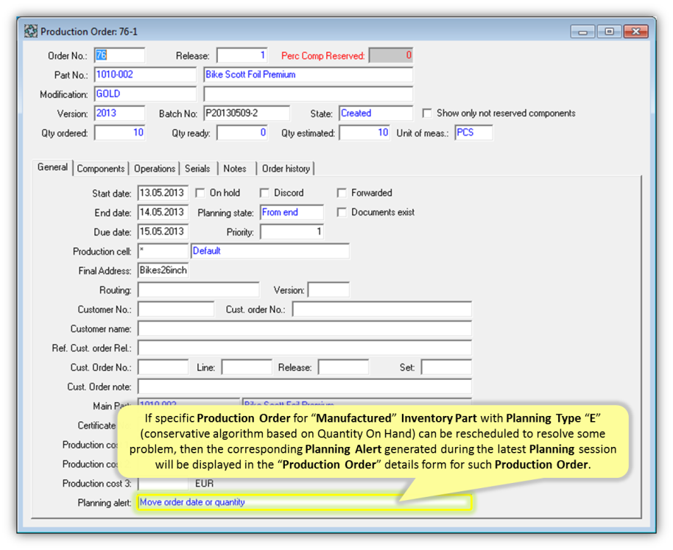Close the Production Order 76-1 window
This screenshot has width=673, height=550.
[635, 32]
